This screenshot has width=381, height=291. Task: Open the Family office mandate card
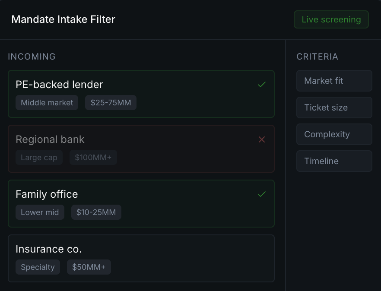click(x=141, y=195)
